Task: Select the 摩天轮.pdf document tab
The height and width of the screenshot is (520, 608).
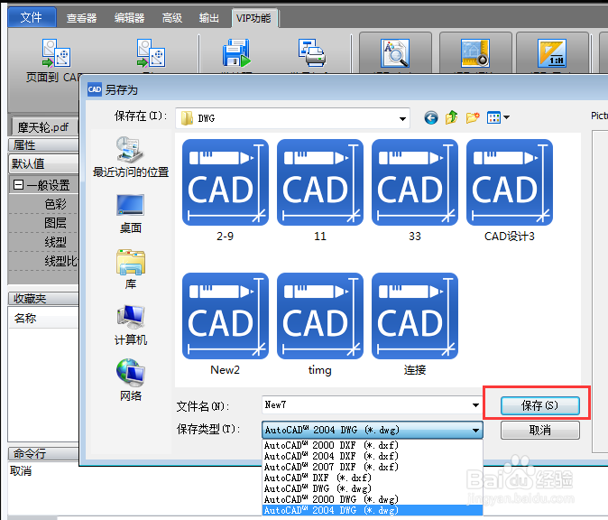Action: click(x=43, y=127)
